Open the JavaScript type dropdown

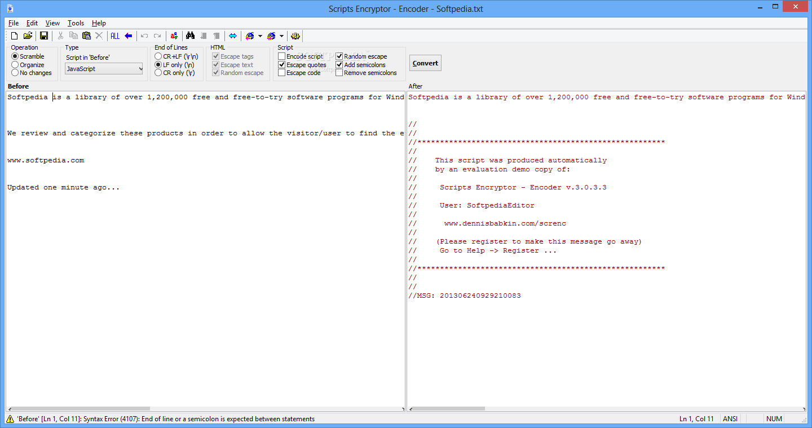click(104, 69)
